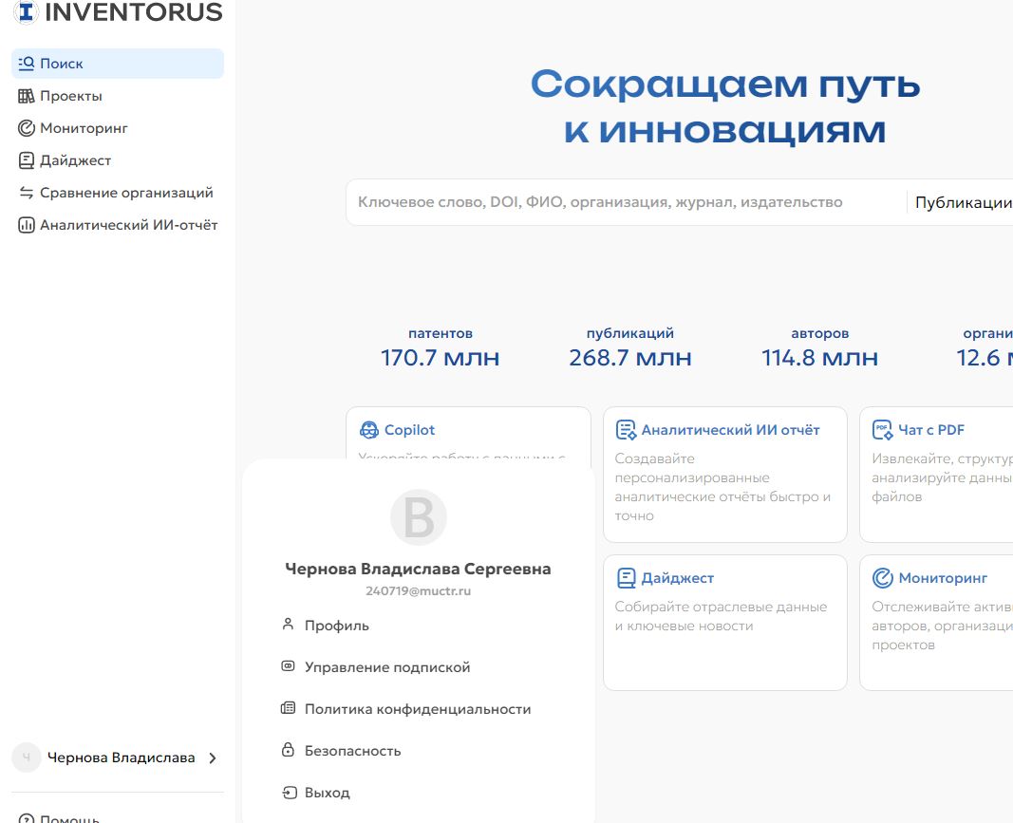Open the Дайджест feature card
Screen dimensions: 1013x823
coord(724,622)
